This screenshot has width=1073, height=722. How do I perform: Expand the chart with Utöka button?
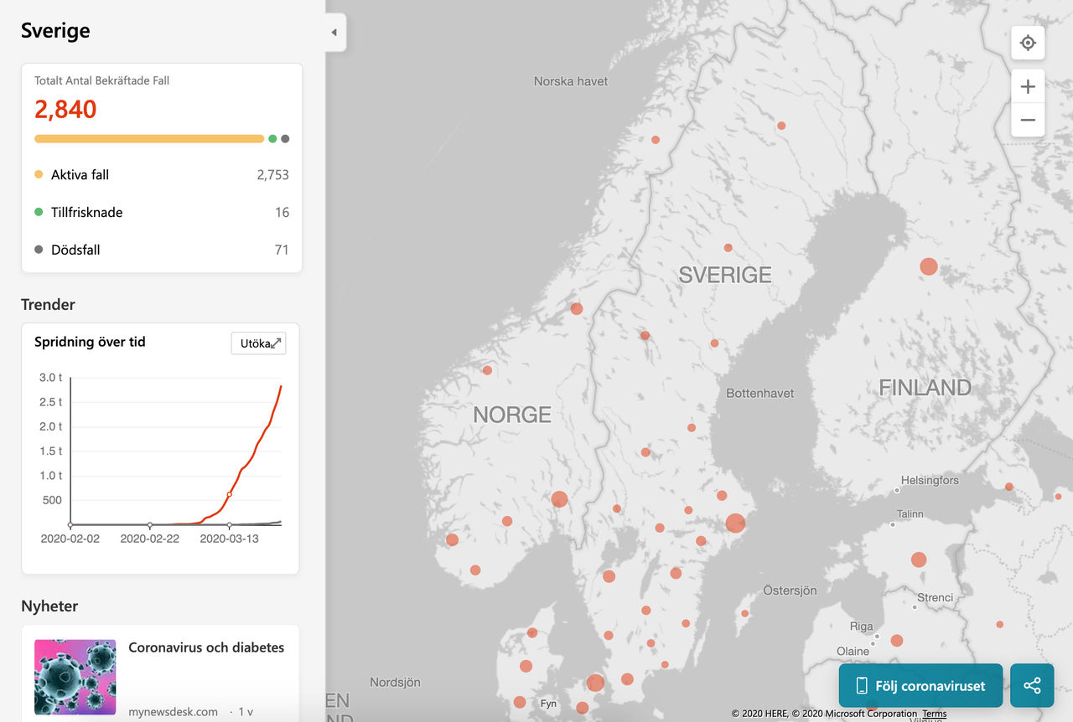click(258, 343)
